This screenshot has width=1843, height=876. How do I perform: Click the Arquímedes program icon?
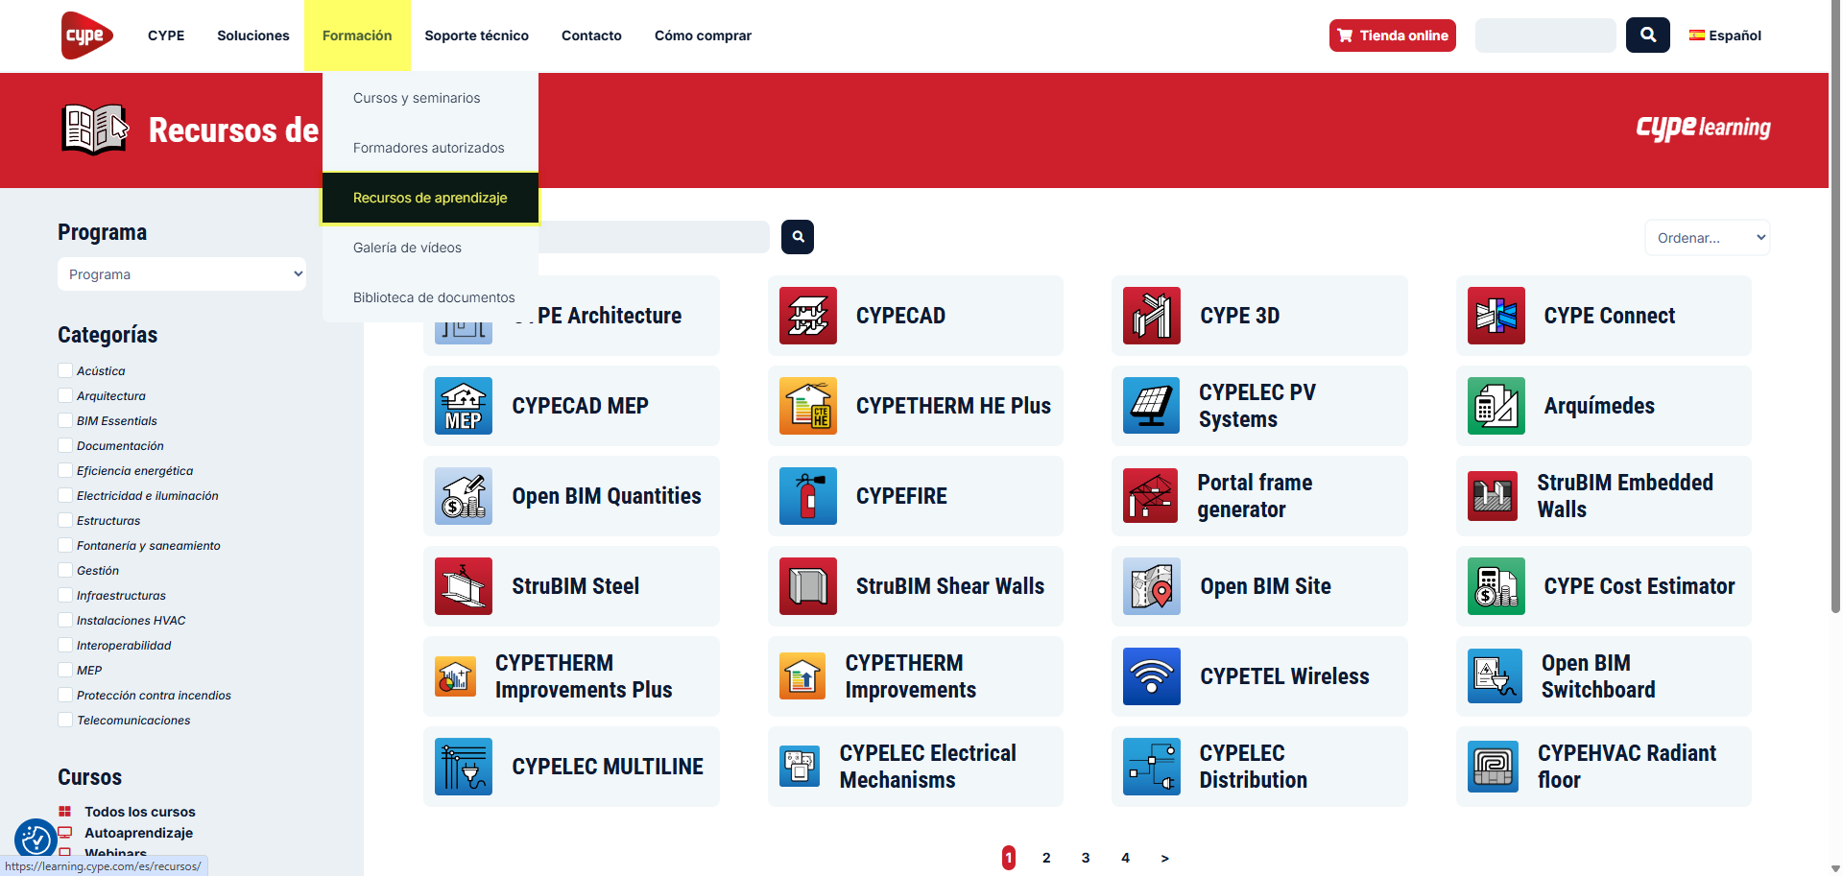tap(1496, 406)
